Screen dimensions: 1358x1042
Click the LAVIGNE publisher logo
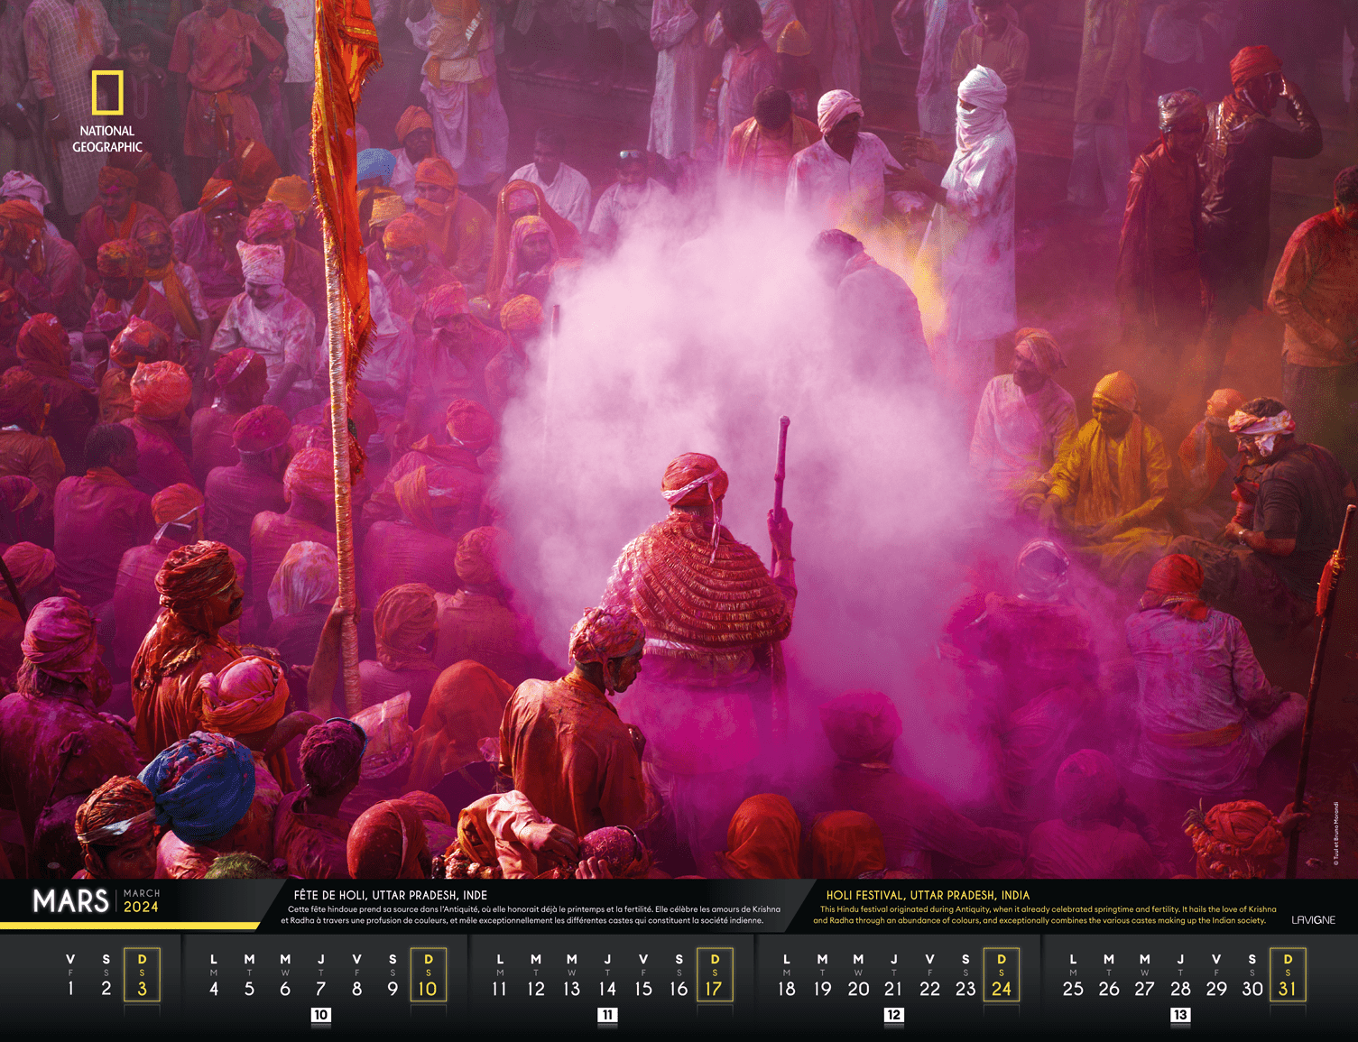point(1313,919)
